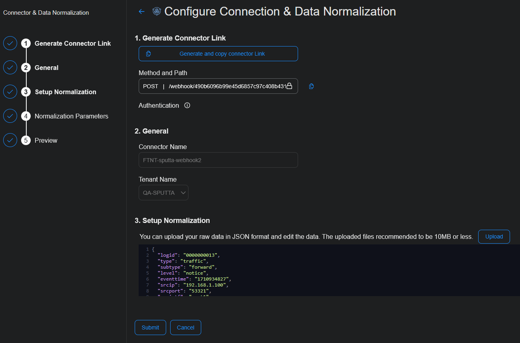Cancel the configuration

[x=185, y=327]
